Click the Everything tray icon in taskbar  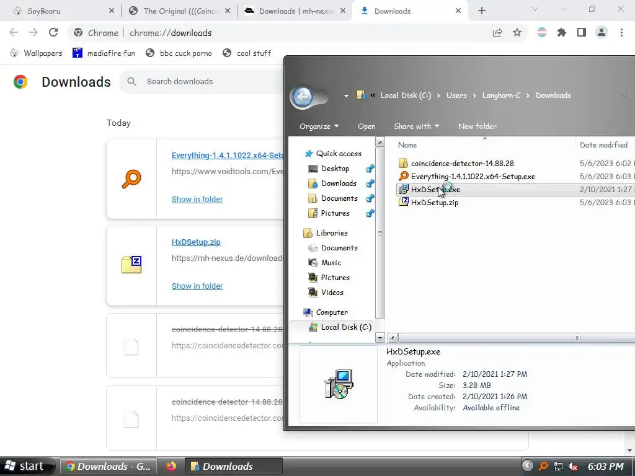tap(543, 466)
